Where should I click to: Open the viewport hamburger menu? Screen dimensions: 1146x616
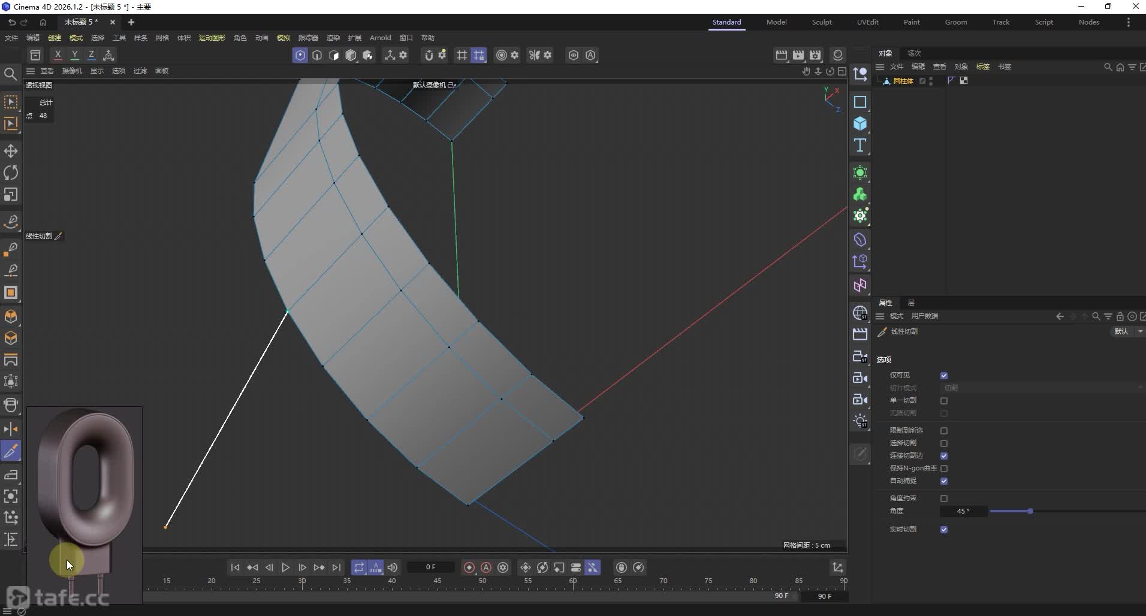pos(30,71)
